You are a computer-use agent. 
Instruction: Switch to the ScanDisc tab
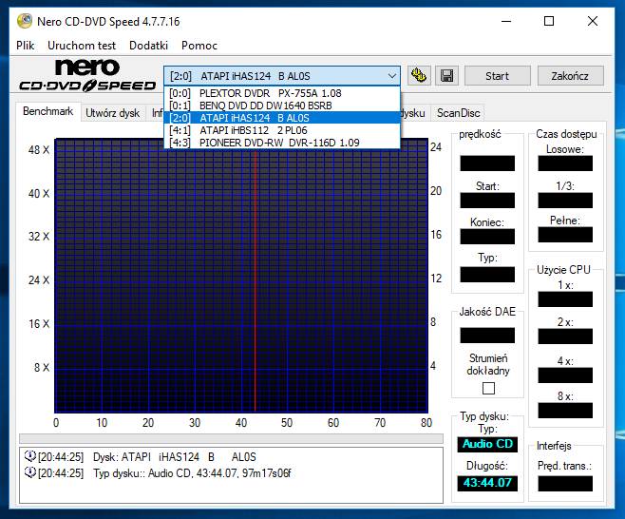pyautogui.click(x=458, y=113)
